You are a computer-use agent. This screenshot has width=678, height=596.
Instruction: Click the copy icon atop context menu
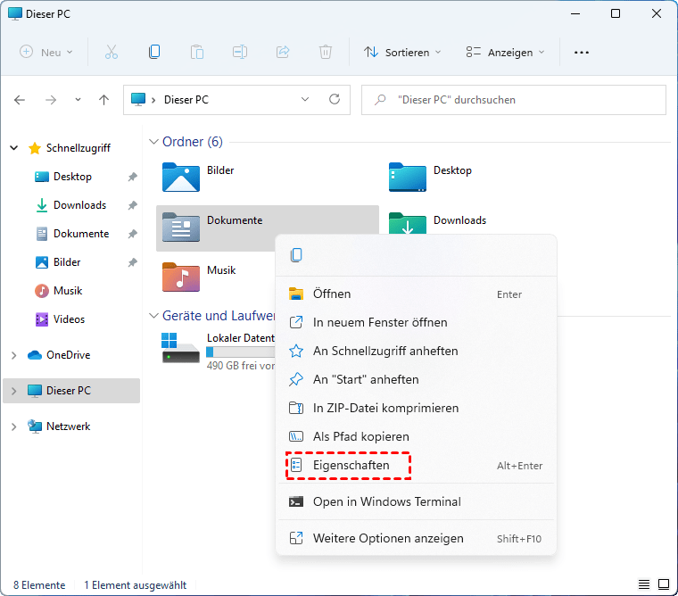pos(296,255)
